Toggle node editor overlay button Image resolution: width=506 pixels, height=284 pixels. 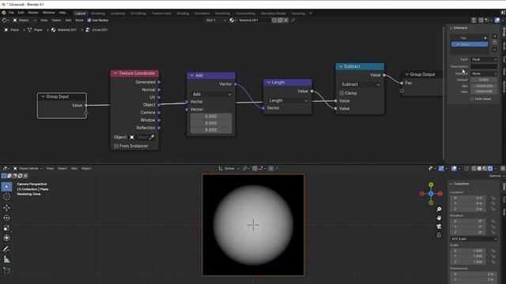(497, 20)
